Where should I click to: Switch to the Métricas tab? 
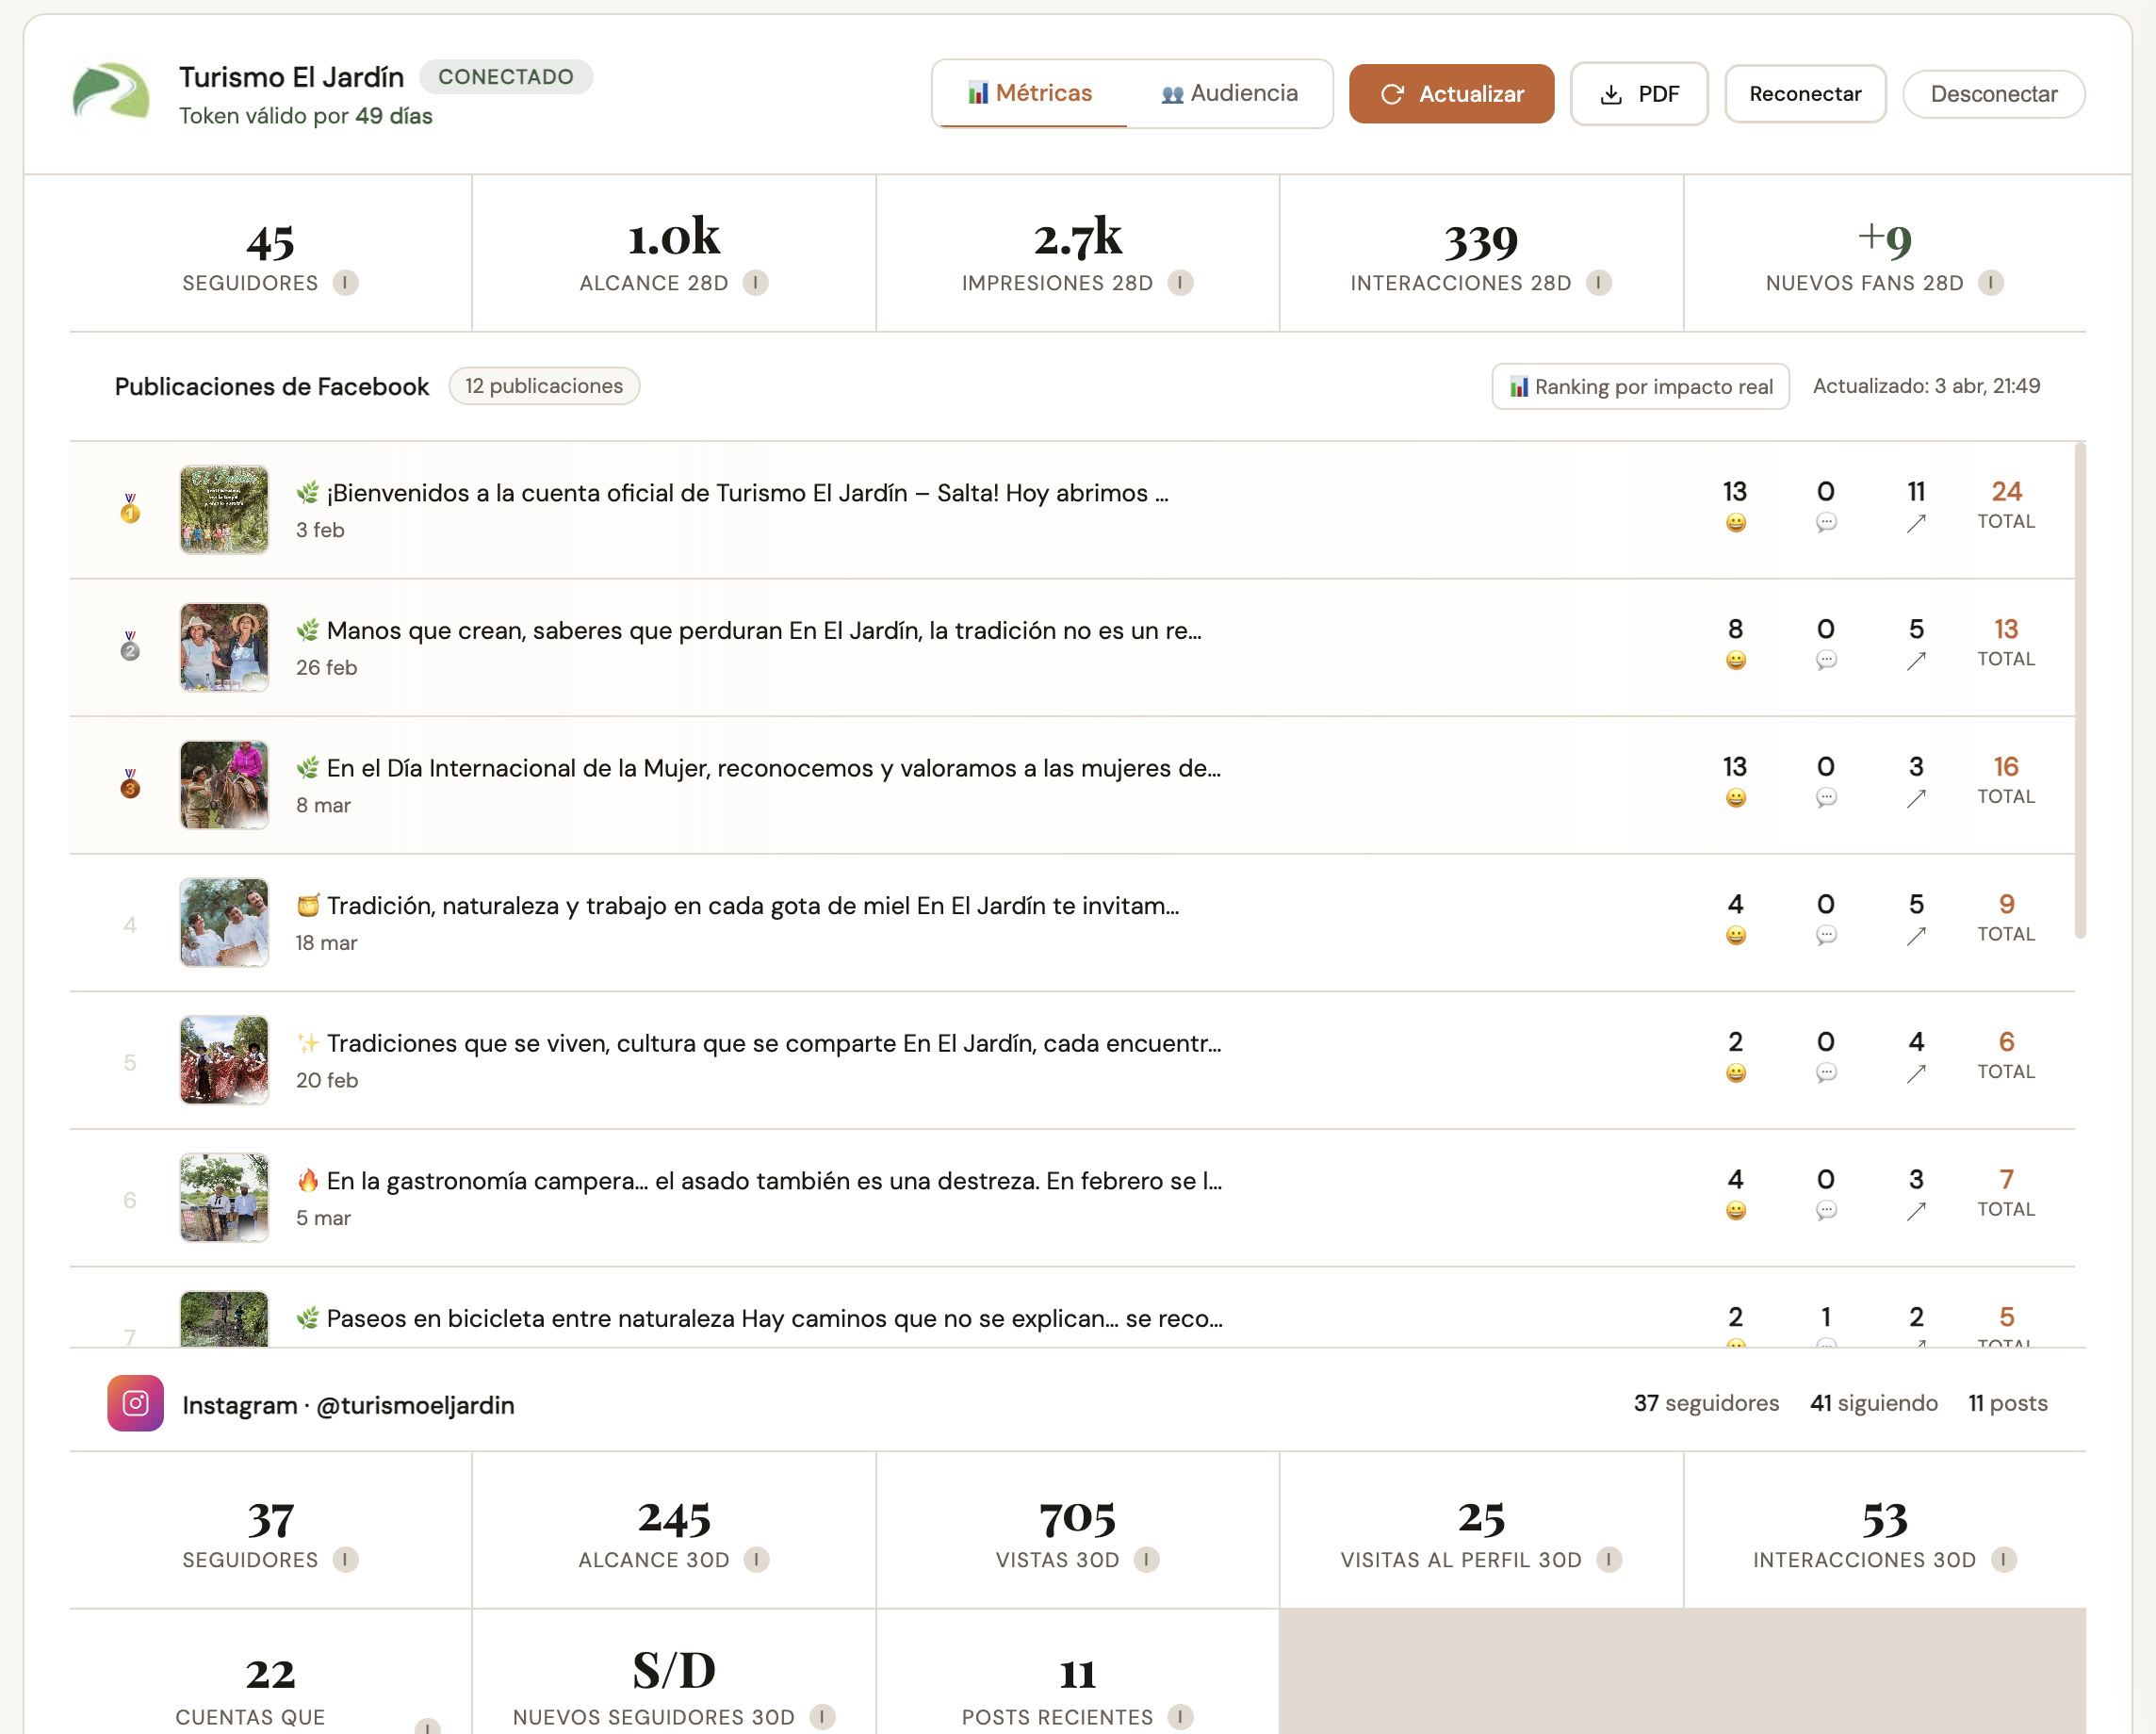[x=1030, y=93]
